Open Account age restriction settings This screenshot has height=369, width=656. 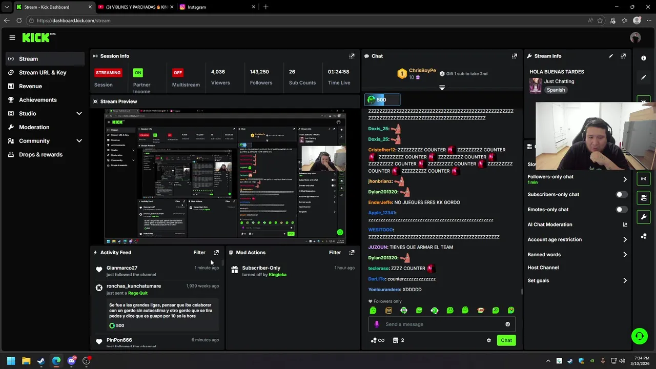tap(577, 239)
